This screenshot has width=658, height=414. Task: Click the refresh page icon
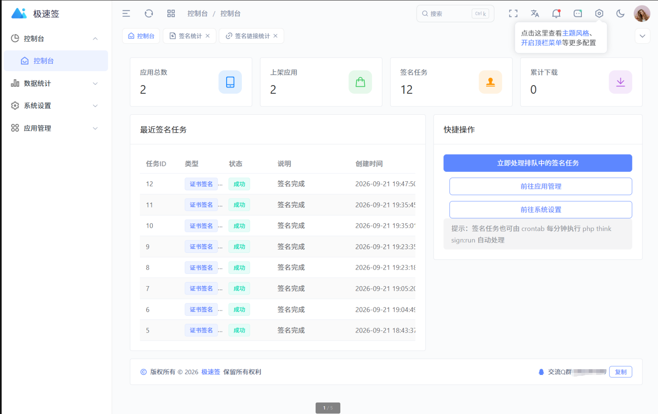[149, 14]
